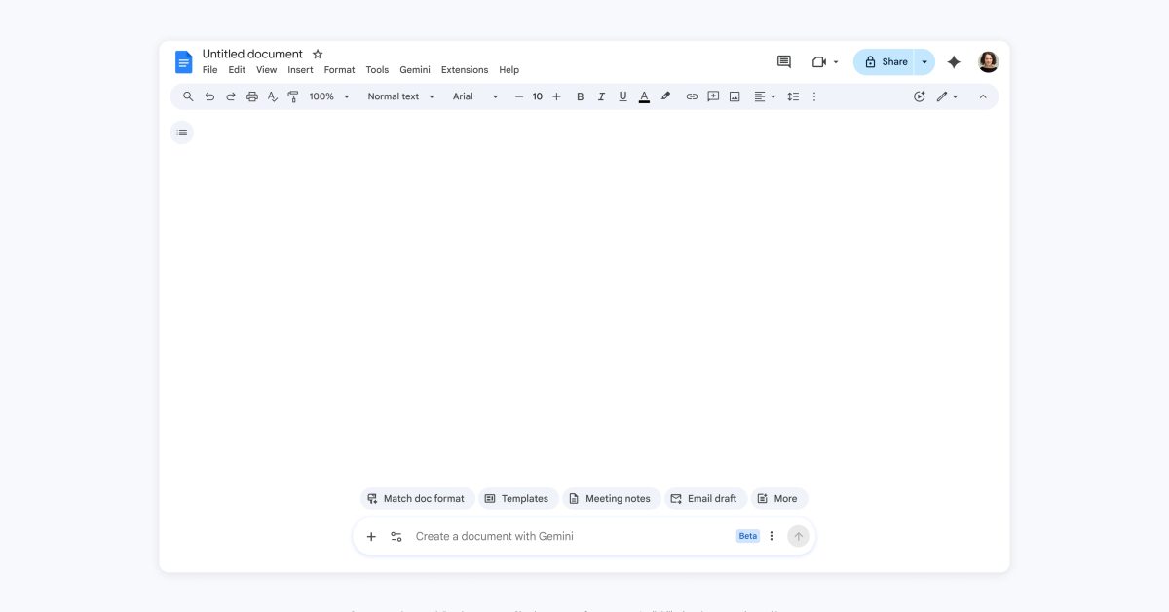The height and width of the screenshot is (612, 1169).
Task: Click the Meeting notes chip
Action: coord(611,498)
